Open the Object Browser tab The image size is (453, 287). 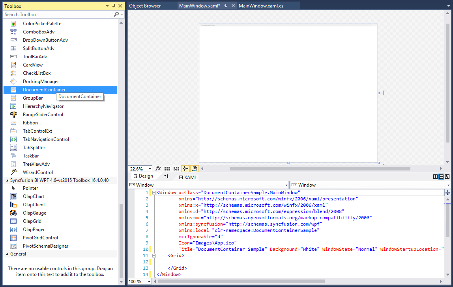[145, 6]
